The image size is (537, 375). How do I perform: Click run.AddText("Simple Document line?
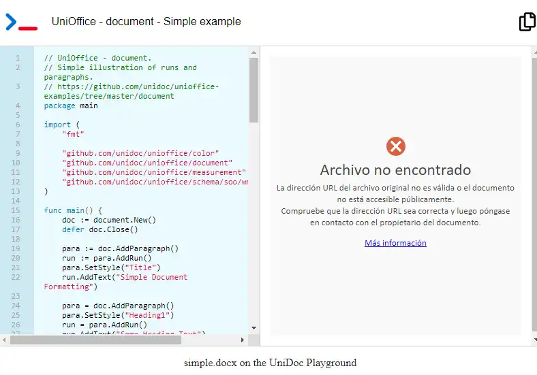(x=116, y=282)
